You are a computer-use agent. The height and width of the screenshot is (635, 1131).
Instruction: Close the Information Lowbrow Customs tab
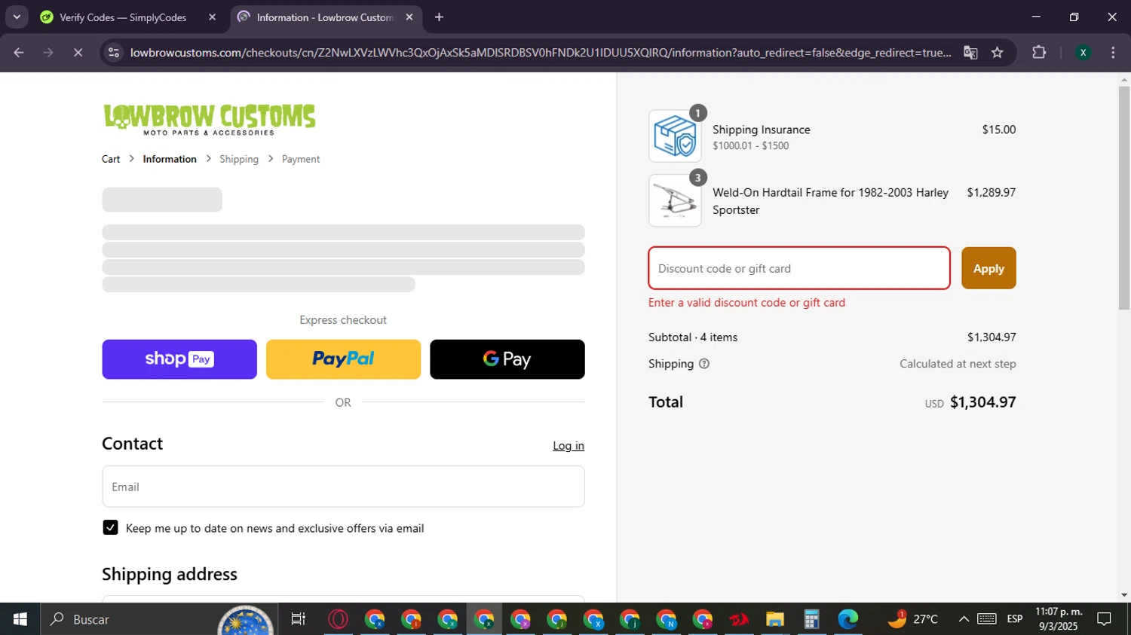pyautogui.click(x=409, y=17)
